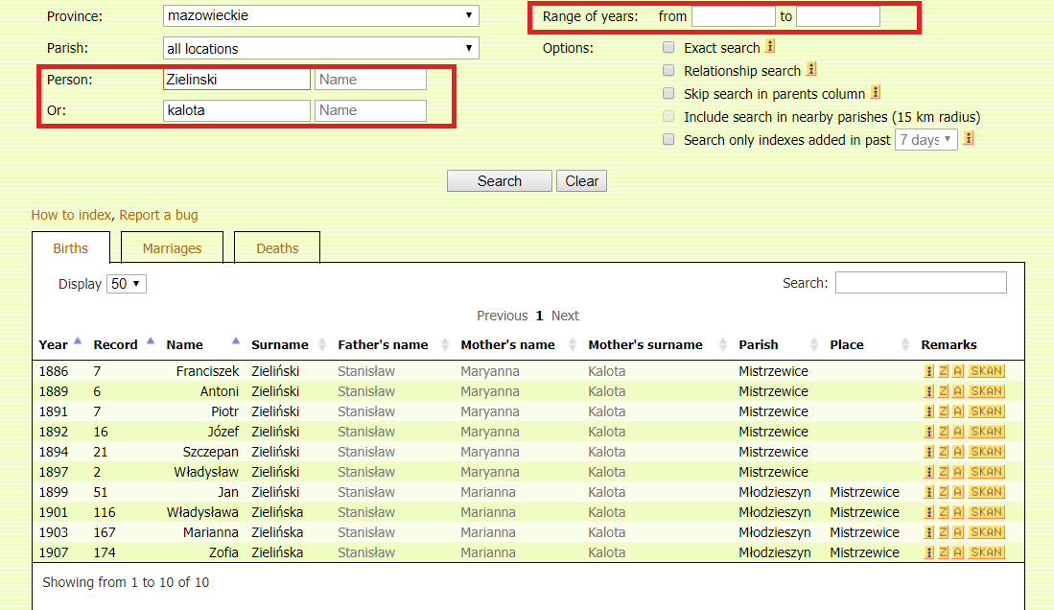Screen dimensions: 1054x610
Task: Click info icon beside Exact search
Action: (770, 46)
